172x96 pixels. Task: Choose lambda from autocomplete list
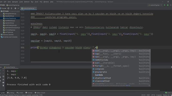tap(121, 75)
